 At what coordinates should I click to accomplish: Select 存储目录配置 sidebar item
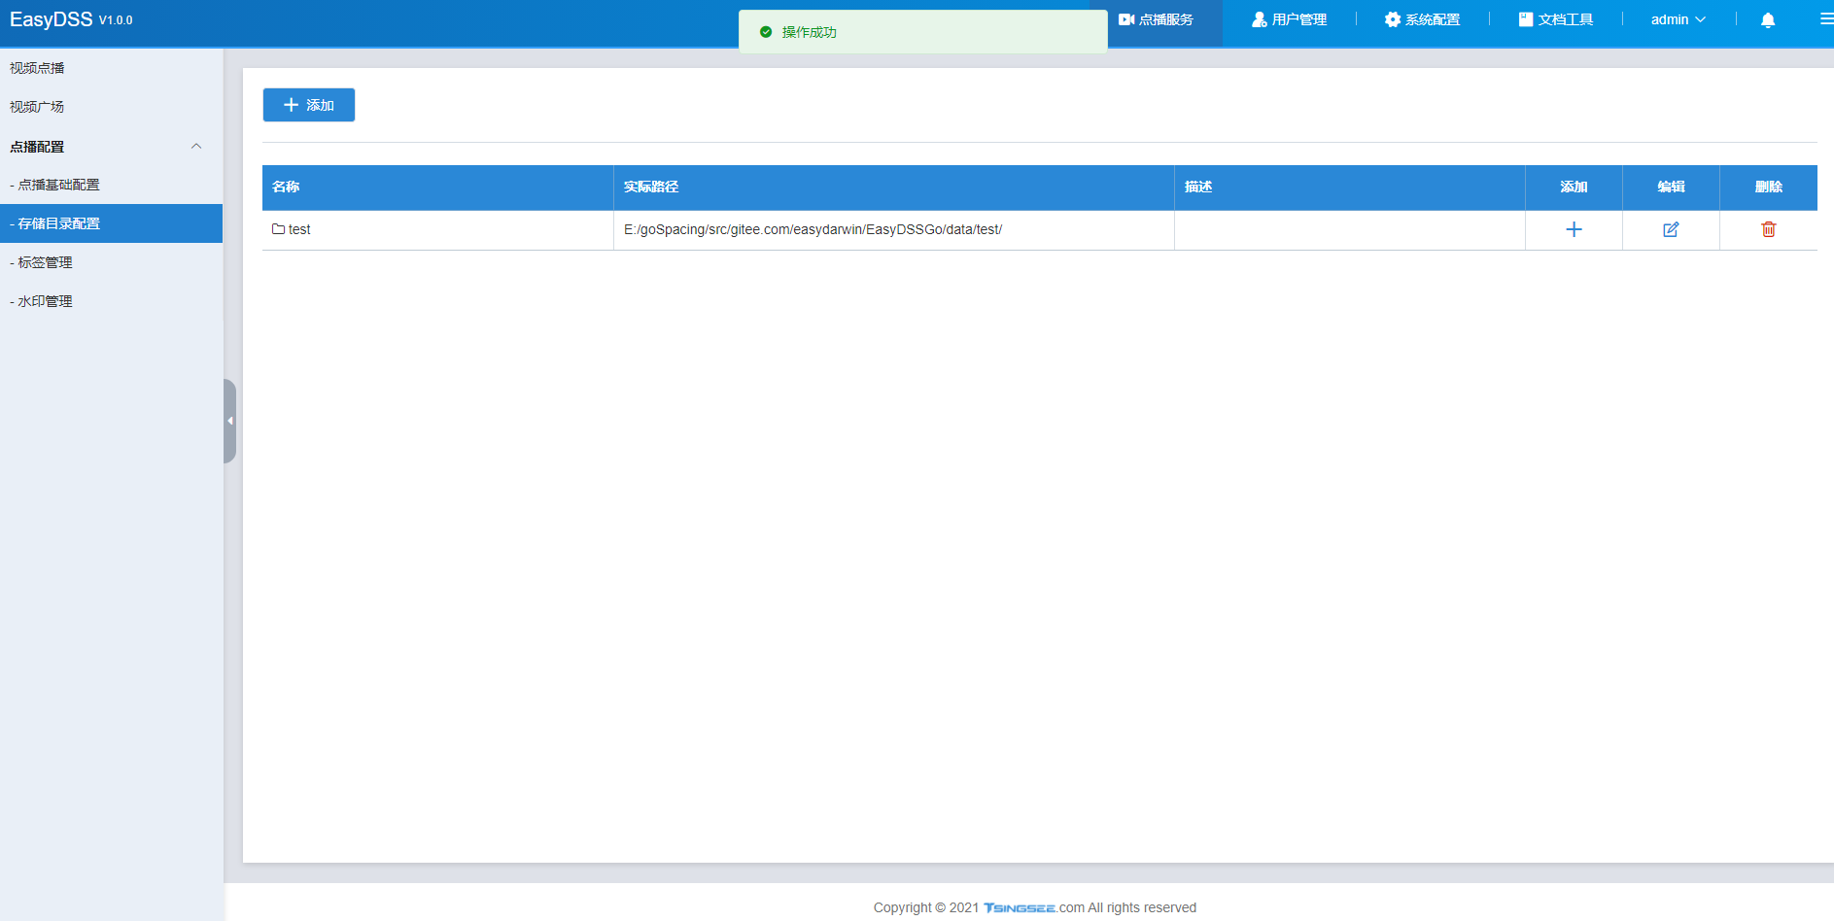tap(112, 223)
